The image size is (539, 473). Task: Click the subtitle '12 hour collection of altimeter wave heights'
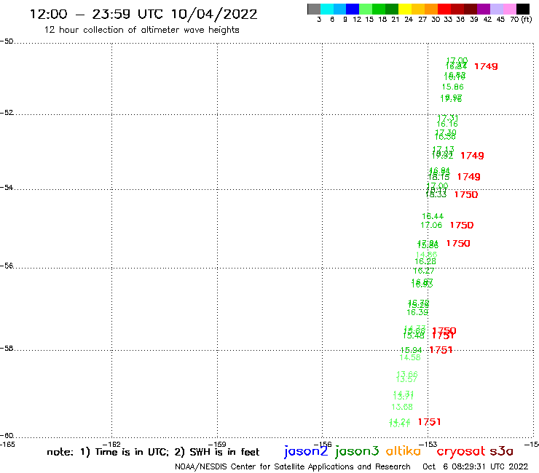tap(141, 30)
